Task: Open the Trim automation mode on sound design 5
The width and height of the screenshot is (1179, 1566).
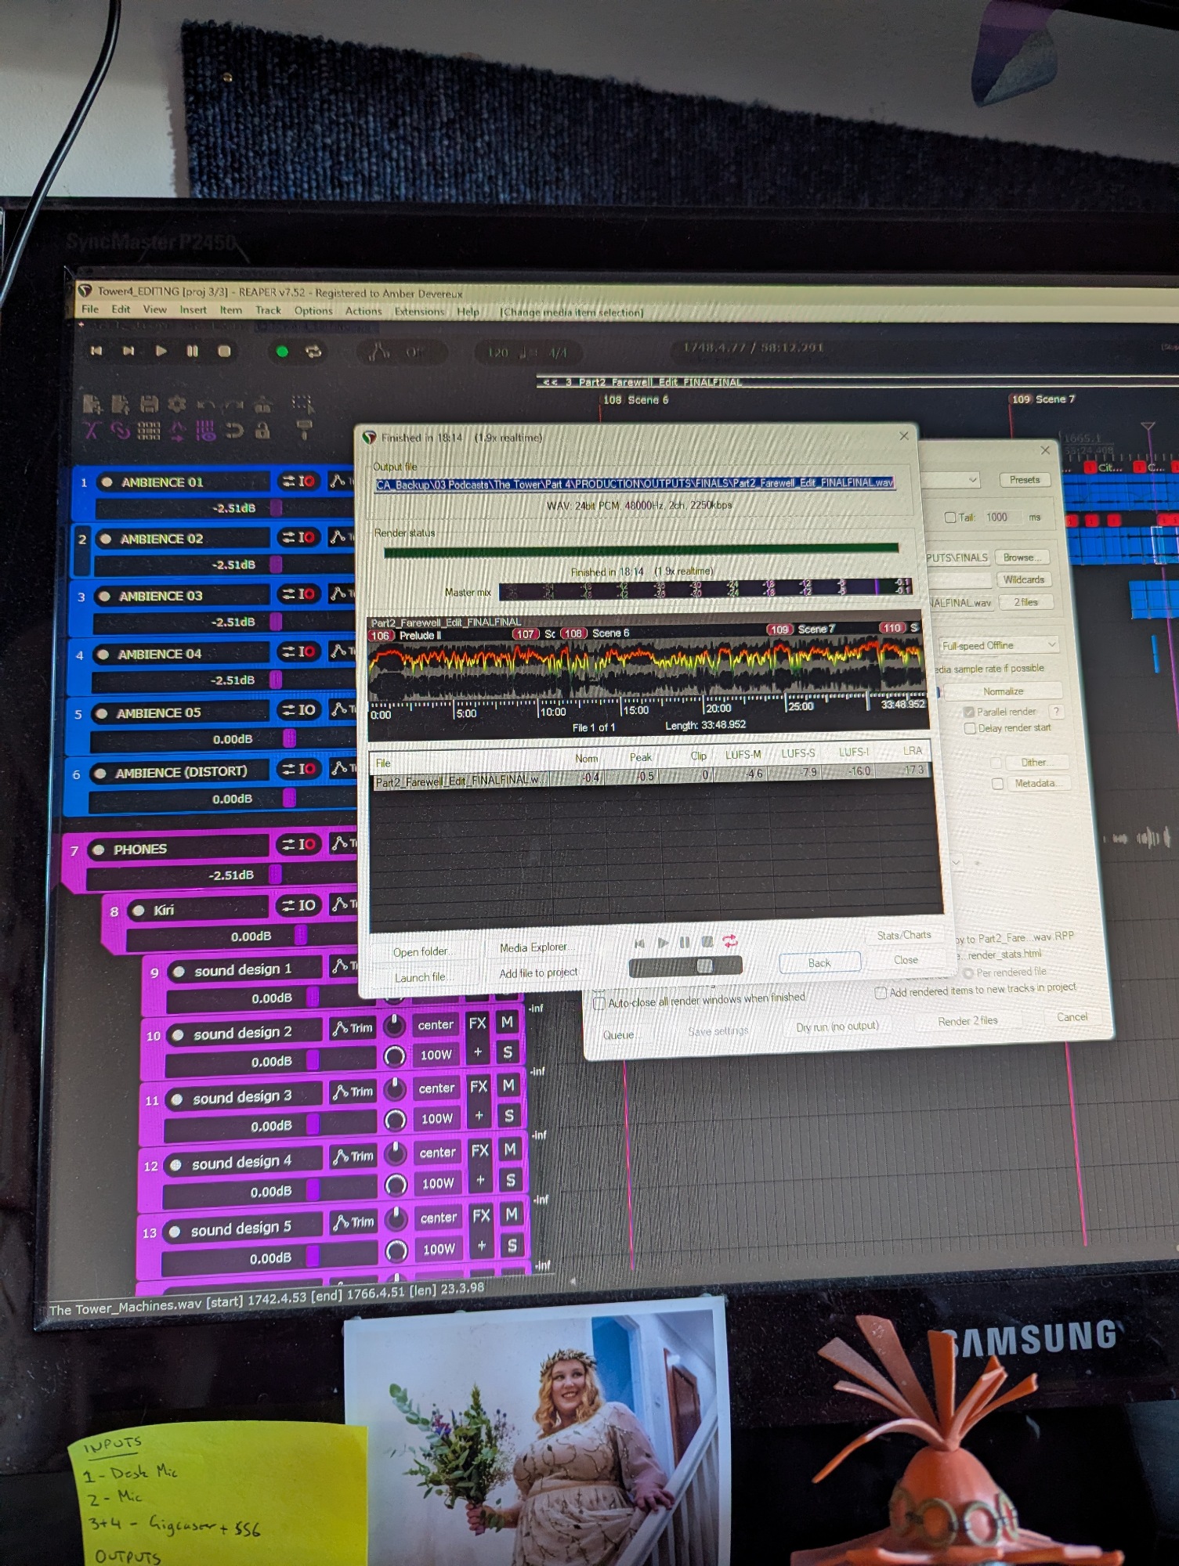Action: point(353,1221)
